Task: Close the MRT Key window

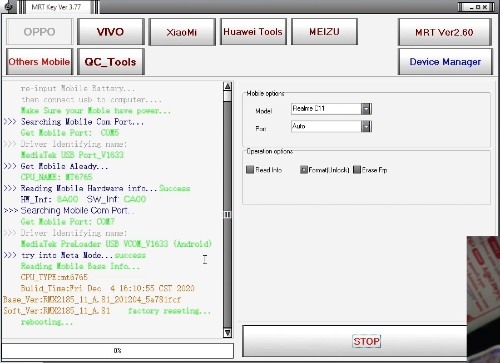Action: coord(484,7)
